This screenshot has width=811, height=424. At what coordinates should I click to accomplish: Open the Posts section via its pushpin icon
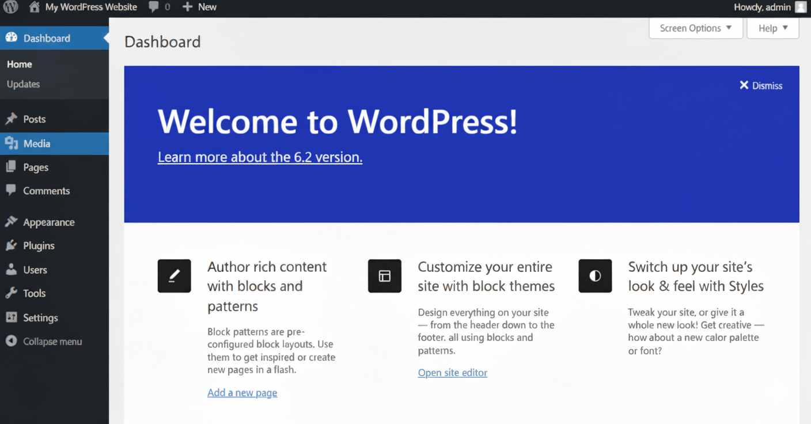[x=13, y=119]
